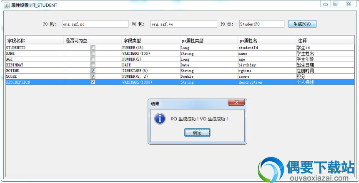Click the 个人描述 comment cell

coord(325,82)
